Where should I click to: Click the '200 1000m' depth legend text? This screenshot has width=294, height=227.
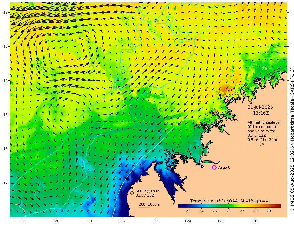point(149,204)
